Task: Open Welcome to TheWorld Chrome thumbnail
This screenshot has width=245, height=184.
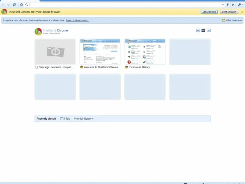Action: 100,52
